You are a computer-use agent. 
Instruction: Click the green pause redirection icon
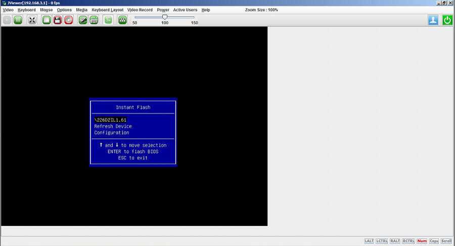point(18,20)
